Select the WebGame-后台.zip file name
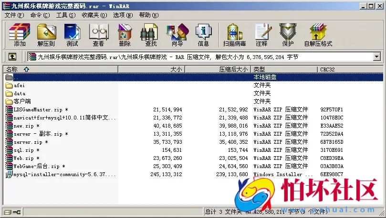Viewport: 386px width, 218px height. click(x=40, y=166)
